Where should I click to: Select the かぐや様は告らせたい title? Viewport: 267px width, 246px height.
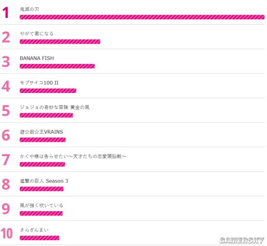[x=73, y=156]
